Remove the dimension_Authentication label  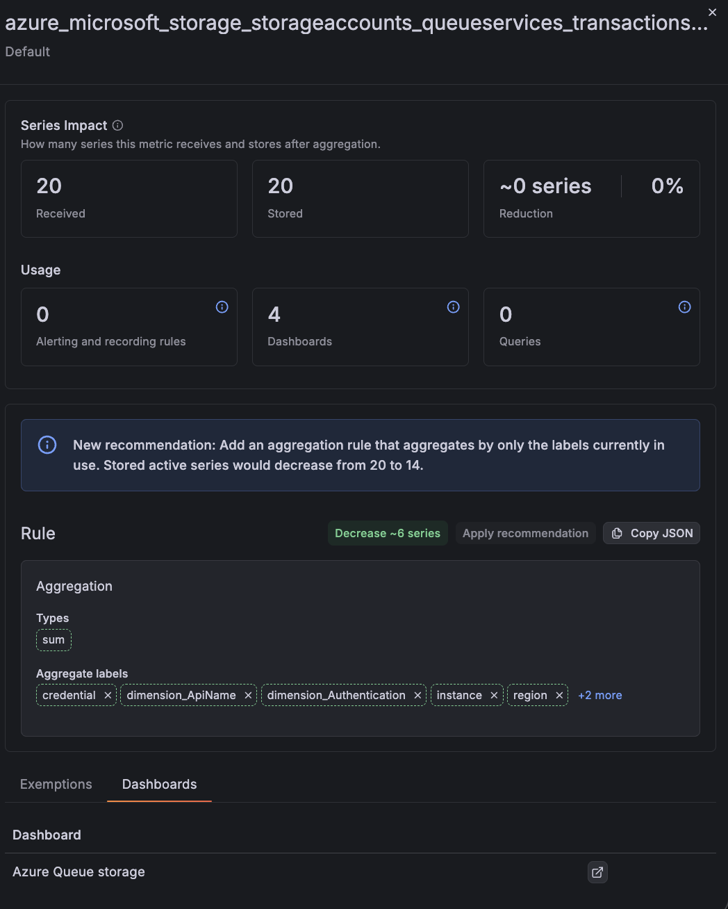click(417, 695)
